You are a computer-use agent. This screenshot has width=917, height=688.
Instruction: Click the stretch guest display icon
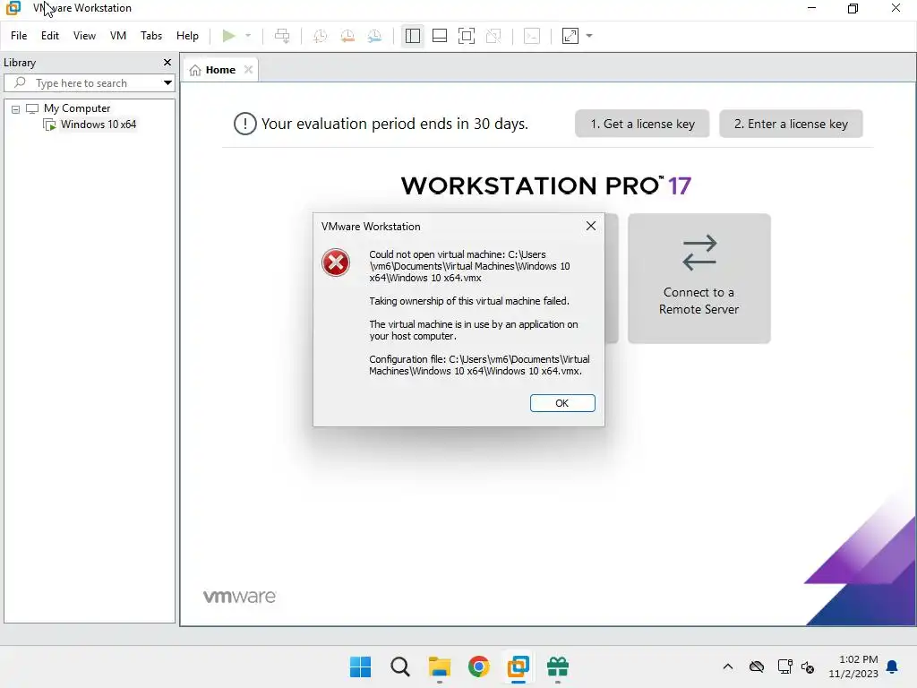coord(570,36)
